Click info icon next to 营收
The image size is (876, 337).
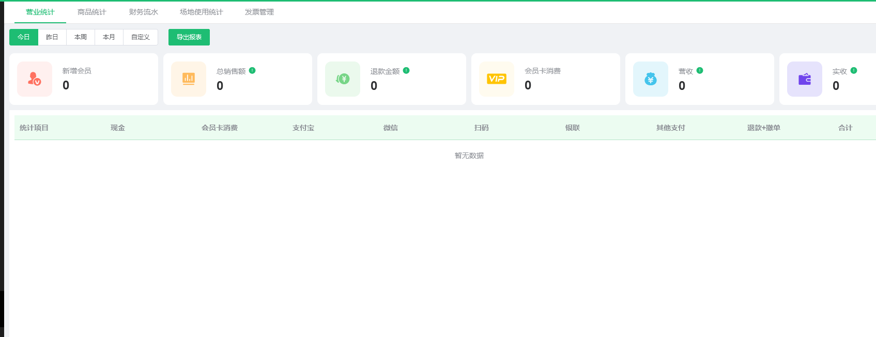pyautogui.click(x=700, y=71)
